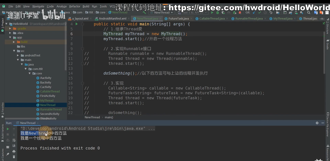Viewport: 330px width, 161px height.
Task: Select FirstActivity in project tree
Action: pyautogui.click(x=48, y=96)
